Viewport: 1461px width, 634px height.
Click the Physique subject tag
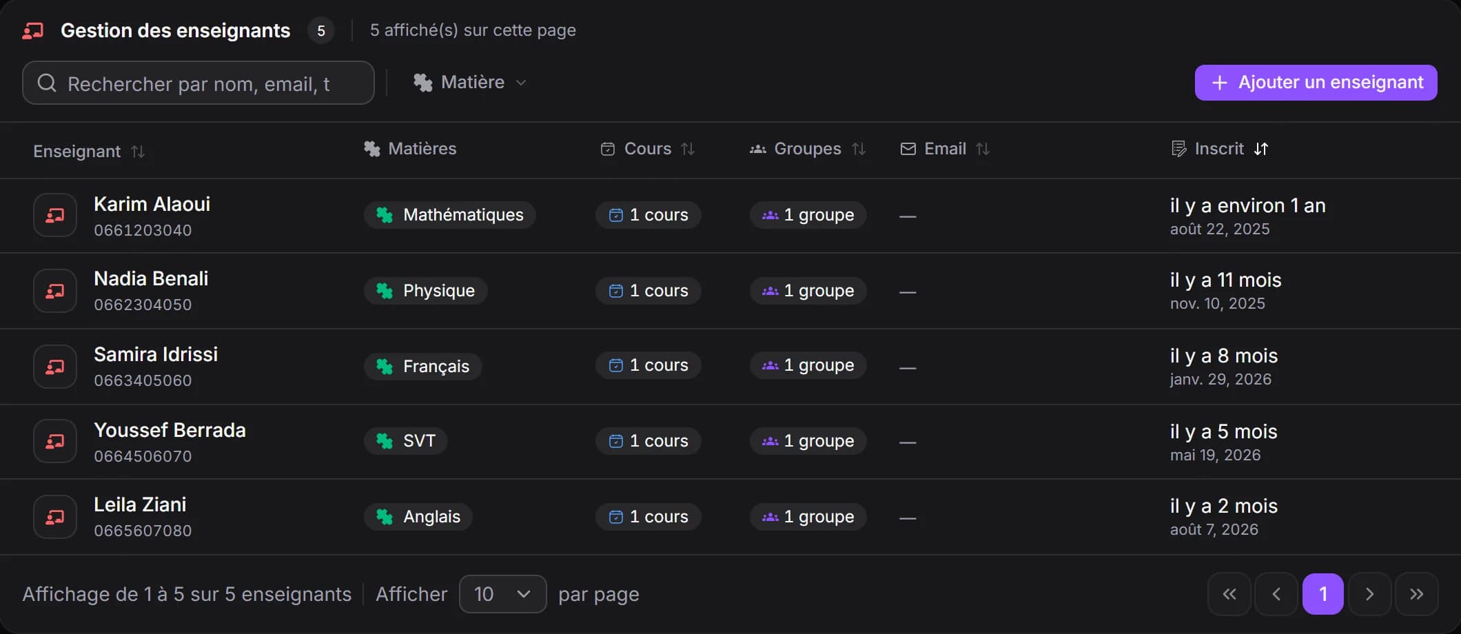point(425,291)
